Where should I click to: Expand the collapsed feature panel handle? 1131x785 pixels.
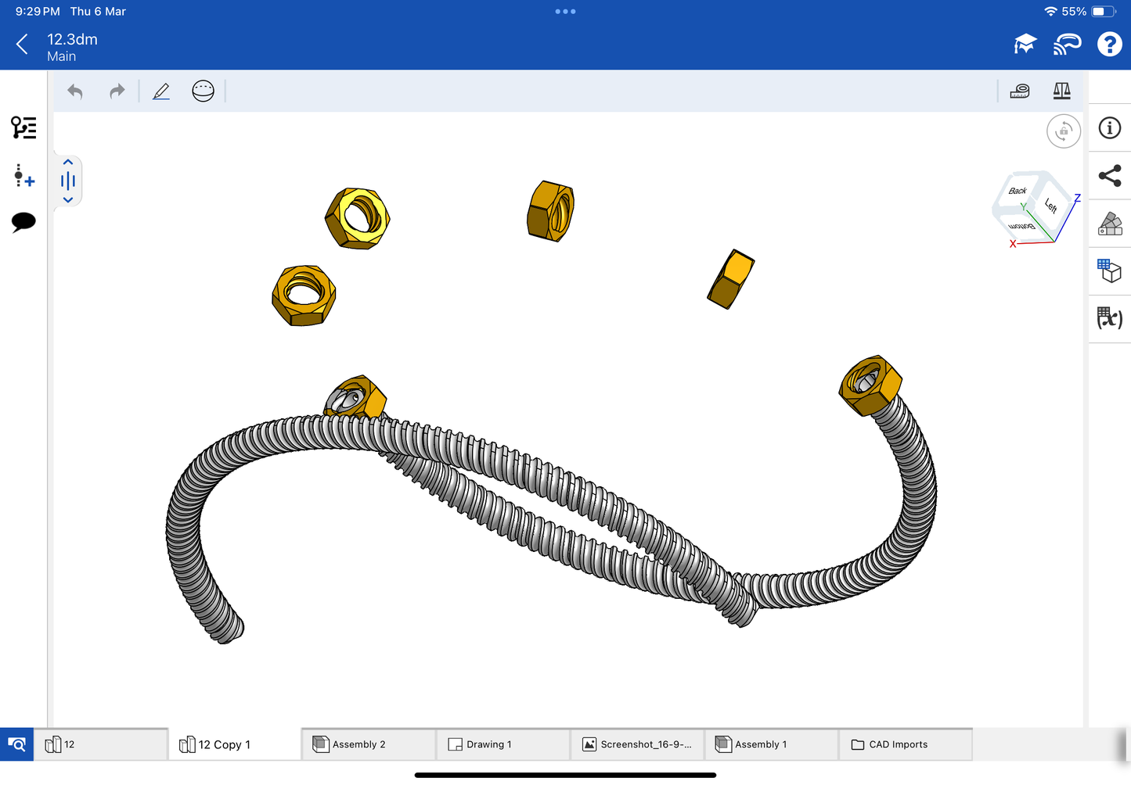point(68,181)
